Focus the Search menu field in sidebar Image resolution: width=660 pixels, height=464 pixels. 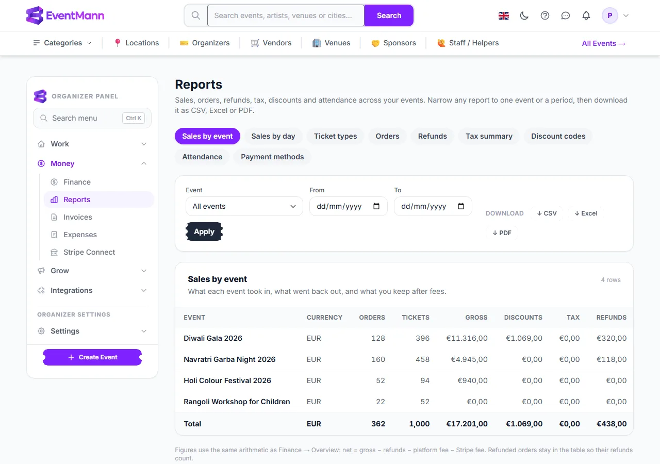pyautogui.click(x=92, y=118)
